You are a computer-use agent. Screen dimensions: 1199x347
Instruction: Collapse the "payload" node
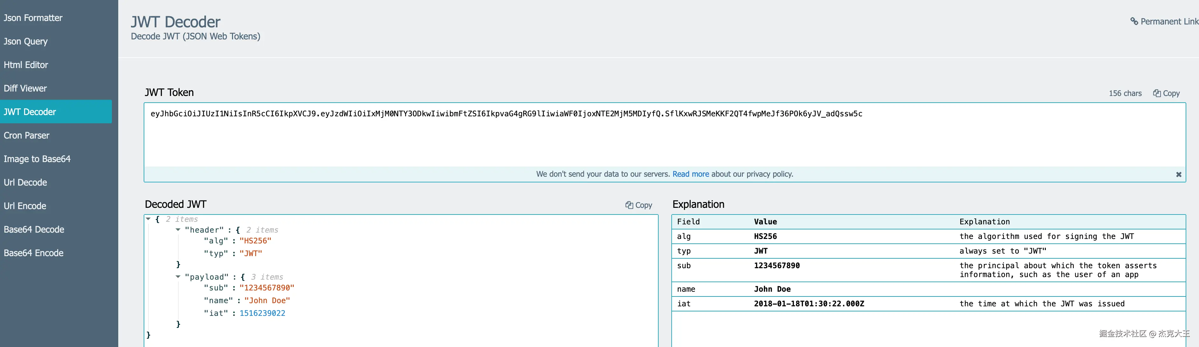pyautogui.click(x=178, y=277)
